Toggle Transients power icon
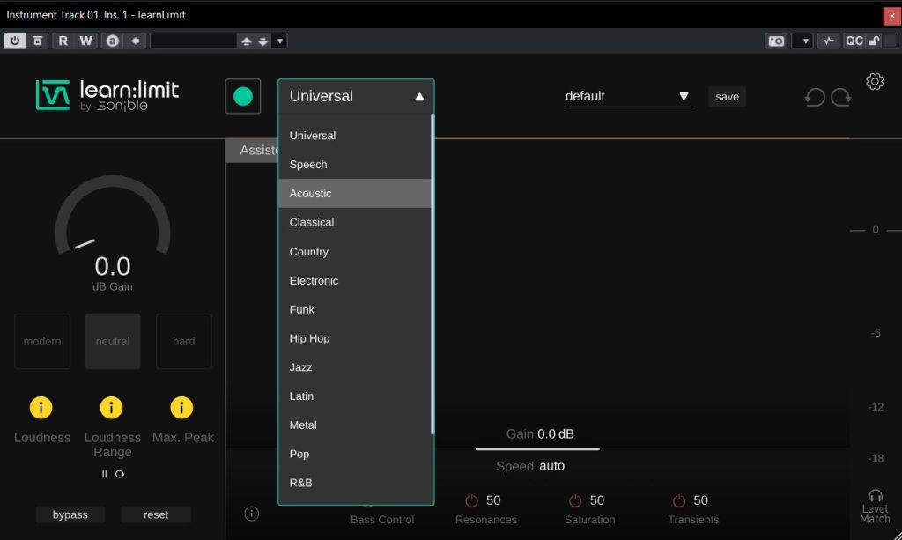This screenshot has width=902, height=540. [x=679, y=500]
